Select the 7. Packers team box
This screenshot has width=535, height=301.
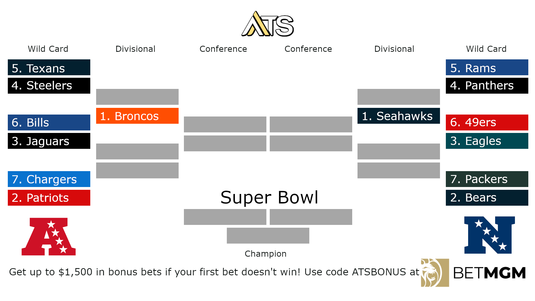(x=487, y=179)
